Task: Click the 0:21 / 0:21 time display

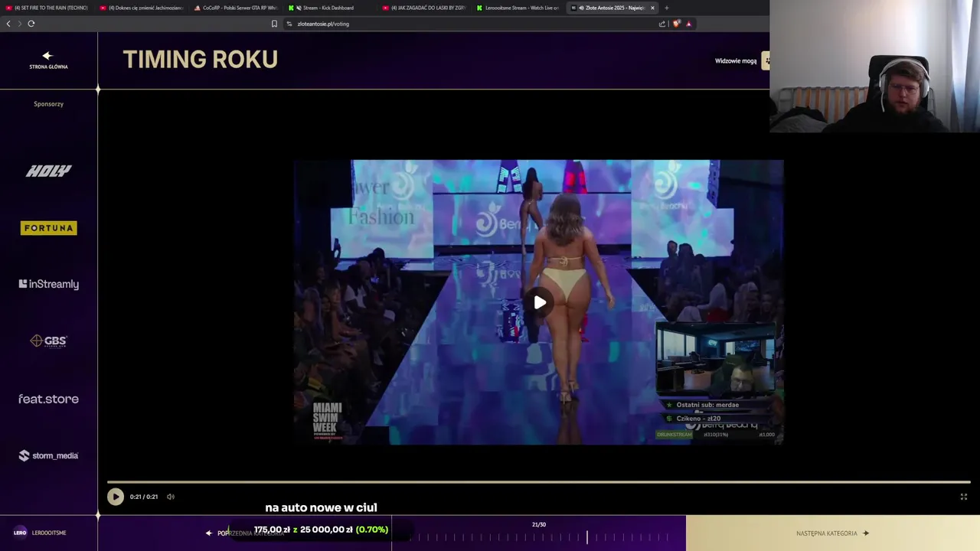Action: click(x=144, y=497)
